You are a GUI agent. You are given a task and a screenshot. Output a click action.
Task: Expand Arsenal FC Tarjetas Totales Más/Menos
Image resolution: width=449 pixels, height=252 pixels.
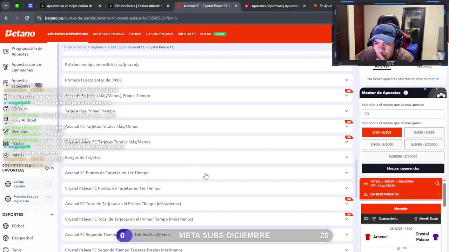tap(207, 126)
